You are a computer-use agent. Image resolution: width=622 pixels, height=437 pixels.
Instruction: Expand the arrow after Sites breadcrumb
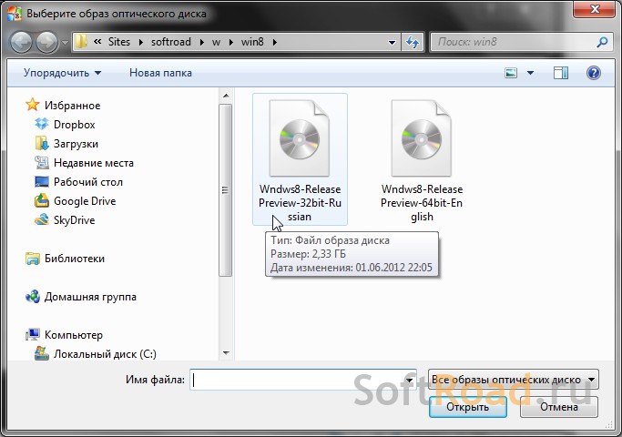point(141,42)
